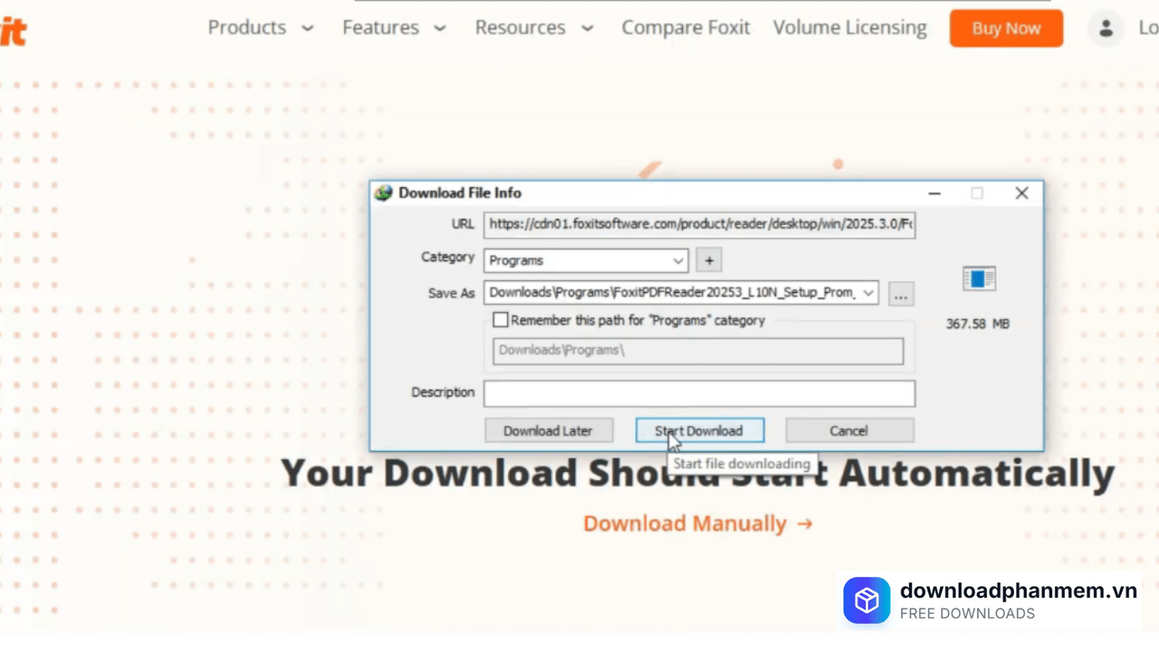Click the browse ellipsis button beside Save As
This screenshot has width=1159, height=651.
click(x=901, y=294)
